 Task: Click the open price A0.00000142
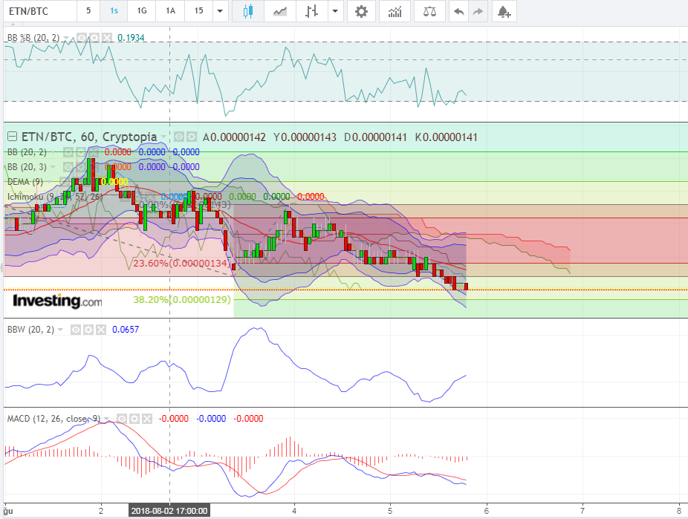(x=234, y=137)
